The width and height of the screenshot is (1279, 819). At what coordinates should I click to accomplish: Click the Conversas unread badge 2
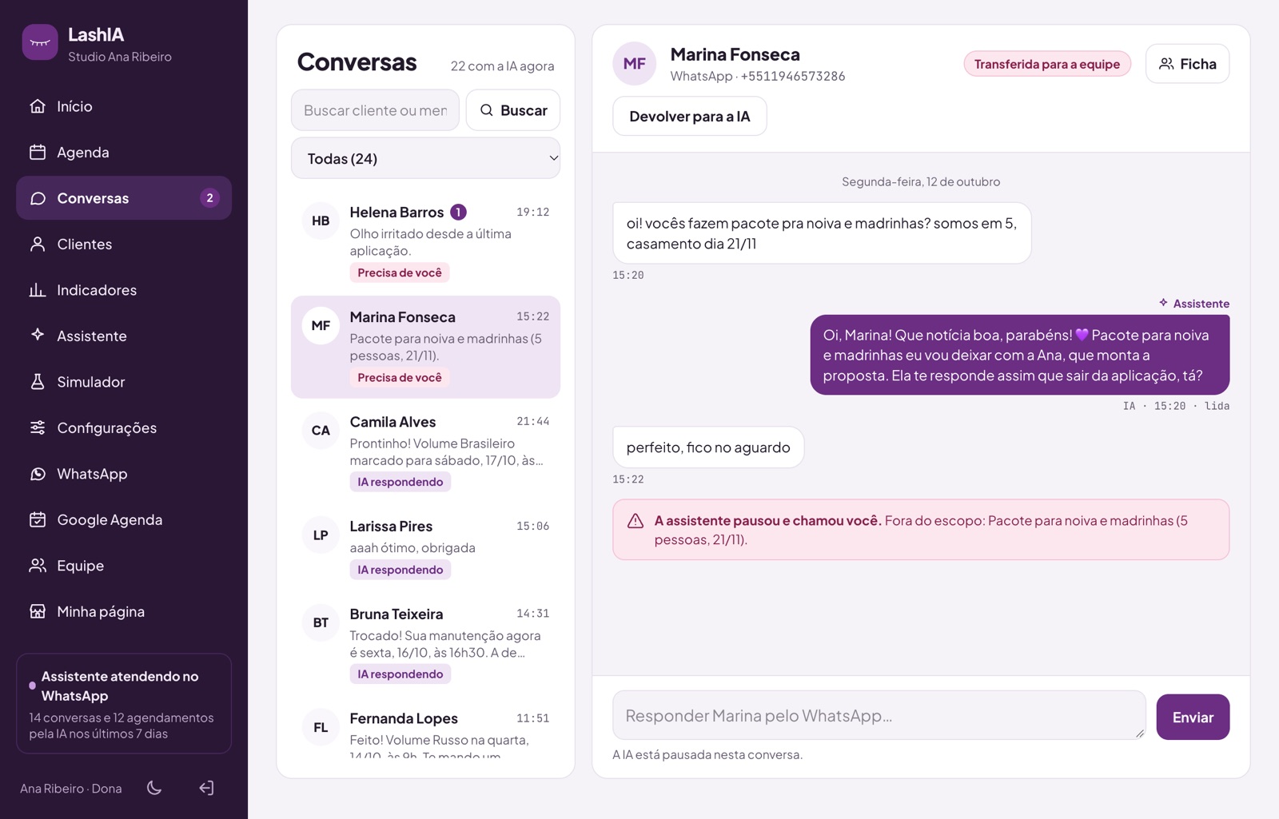pyautogui.click(x=209, y=198)
